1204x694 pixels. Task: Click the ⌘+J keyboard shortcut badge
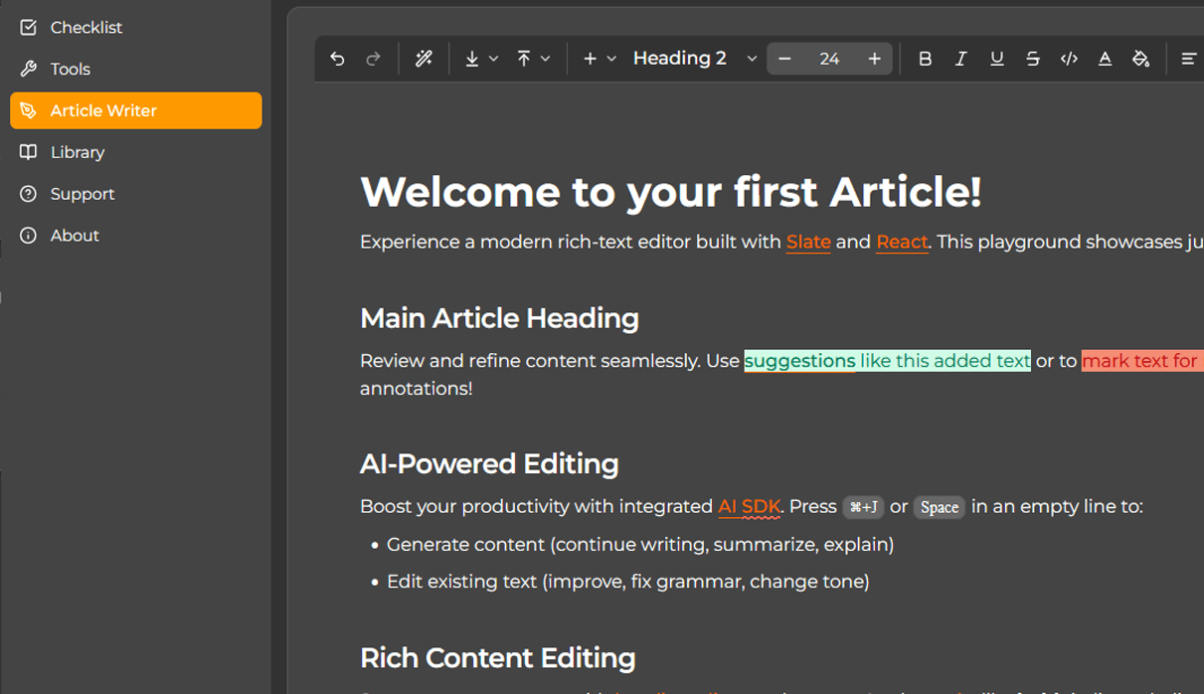click(x=863, y=507)
